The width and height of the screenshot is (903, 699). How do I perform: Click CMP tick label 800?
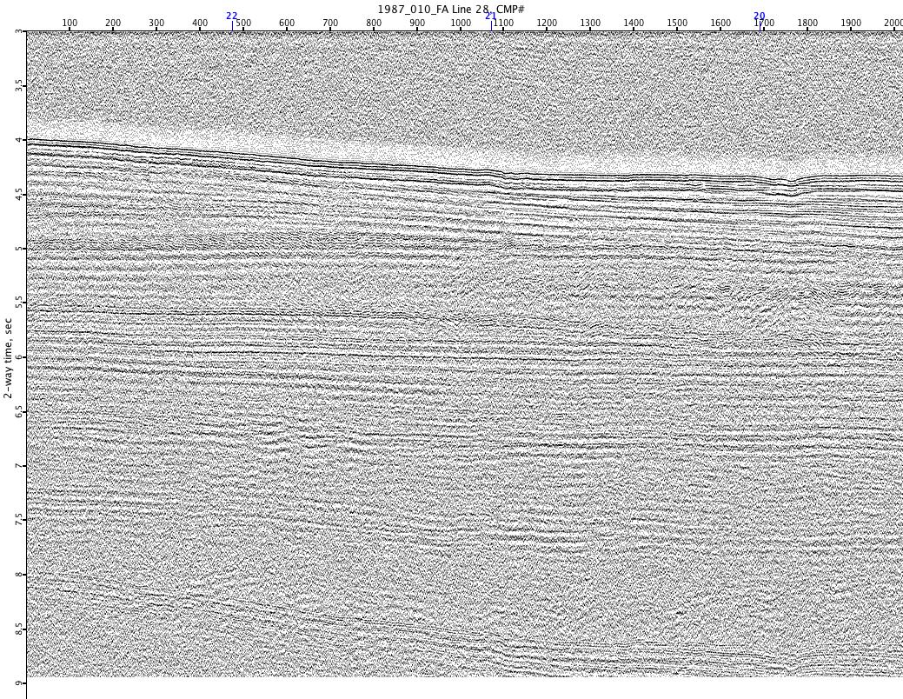coord(374,23)
